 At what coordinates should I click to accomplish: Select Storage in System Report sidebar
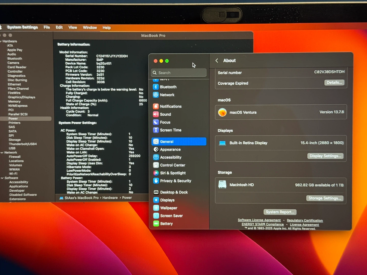tap(15, 140)
